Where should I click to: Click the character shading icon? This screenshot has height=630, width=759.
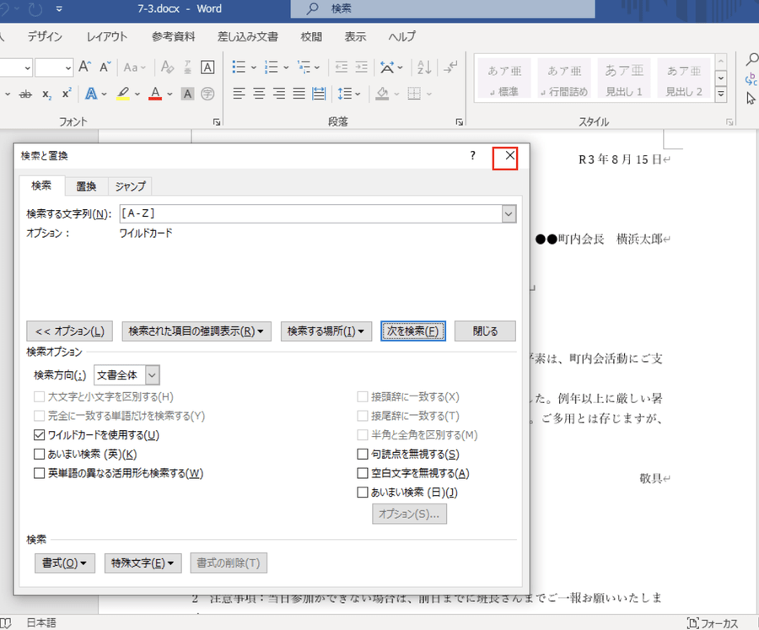pos(187,94)
